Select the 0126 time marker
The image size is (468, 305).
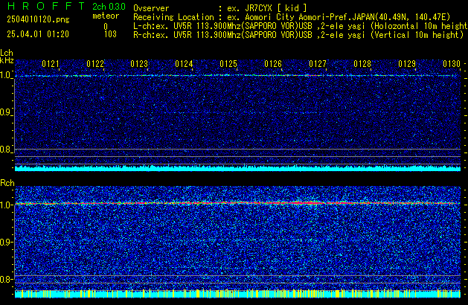point(273,64)
